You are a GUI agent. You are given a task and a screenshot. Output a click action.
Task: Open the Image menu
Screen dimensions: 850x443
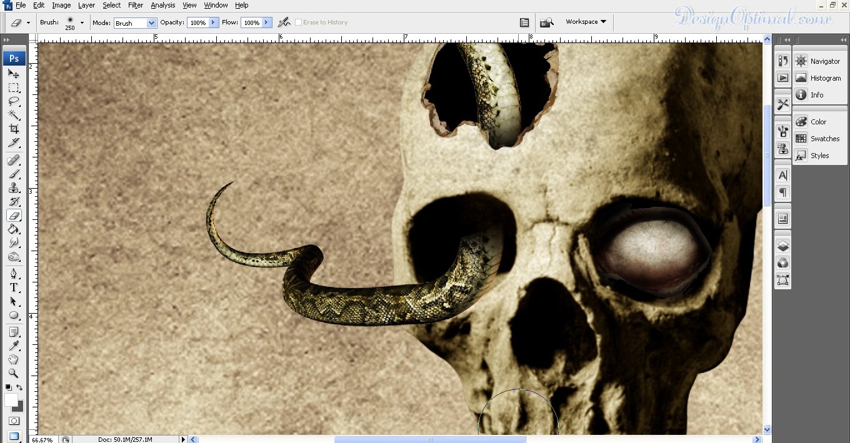point(61,5)
